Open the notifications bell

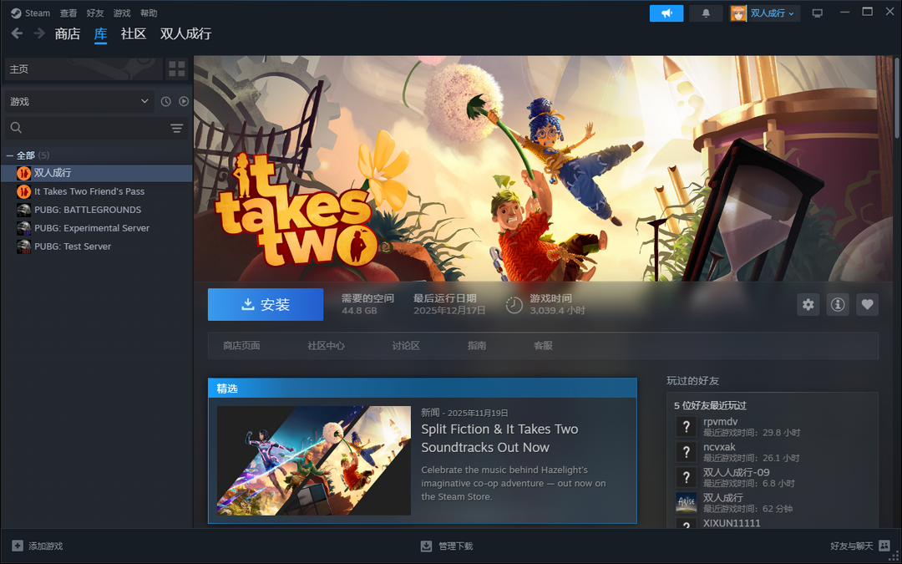click(x=706, y=13)
